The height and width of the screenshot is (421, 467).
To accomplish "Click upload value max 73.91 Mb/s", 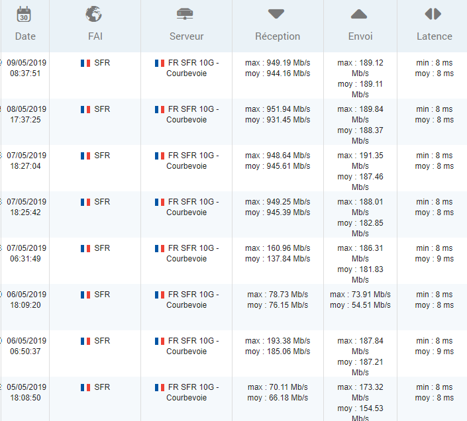I will [360, 295].
